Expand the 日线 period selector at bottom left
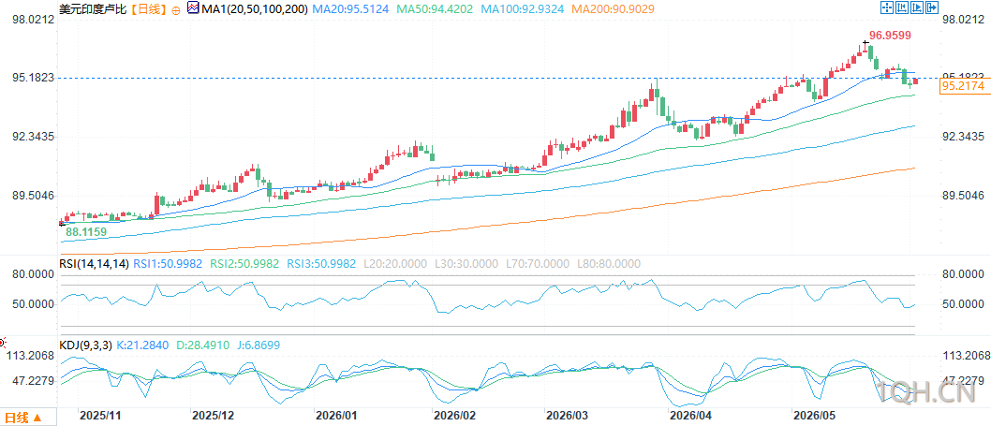The image size is (991, 426). 23,418
